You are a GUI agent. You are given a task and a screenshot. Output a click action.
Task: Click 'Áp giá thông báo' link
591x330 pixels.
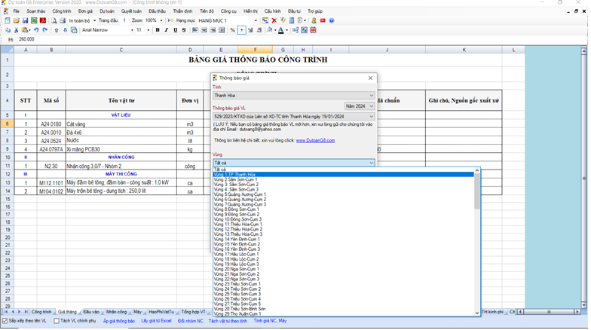click(119, 322)
